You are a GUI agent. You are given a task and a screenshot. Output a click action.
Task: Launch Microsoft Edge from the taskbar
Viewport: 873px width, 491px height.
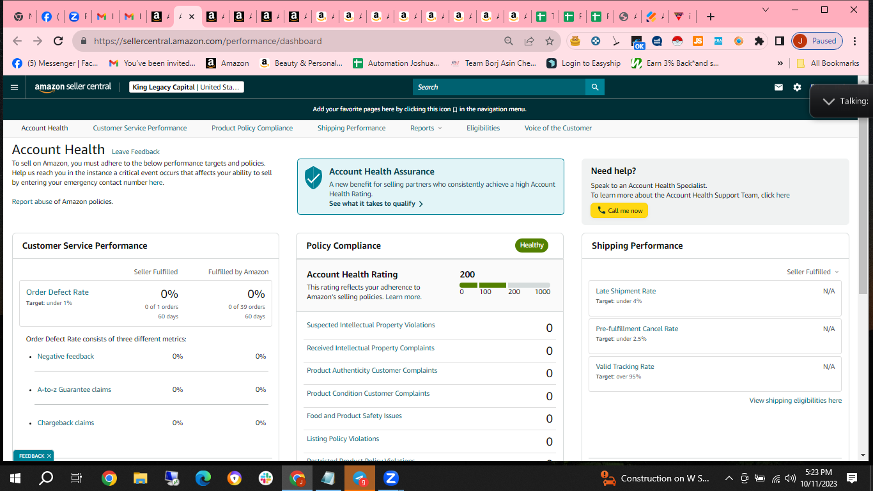click(203, 478)
